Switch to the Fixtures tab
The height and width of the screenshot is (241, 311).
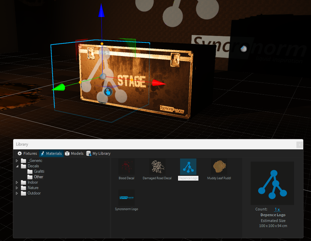click(27, 153)
